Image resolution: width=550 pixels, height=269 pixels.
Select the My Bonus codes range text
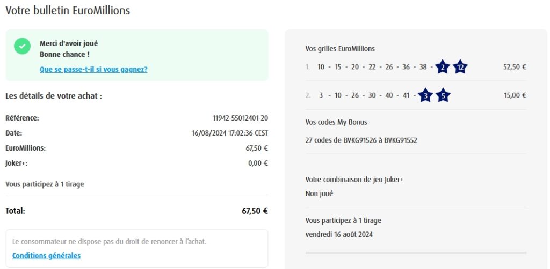coord(361,140)
